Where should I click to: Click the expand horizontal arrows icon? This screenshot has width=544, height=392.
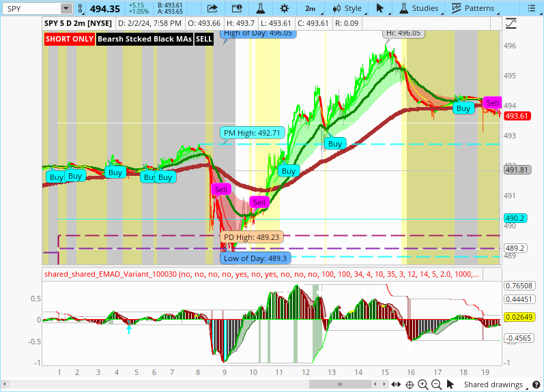tap(396, 384)
